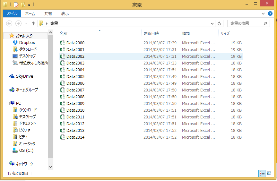Select the Data2010 Excel file icon

(62, 110)
